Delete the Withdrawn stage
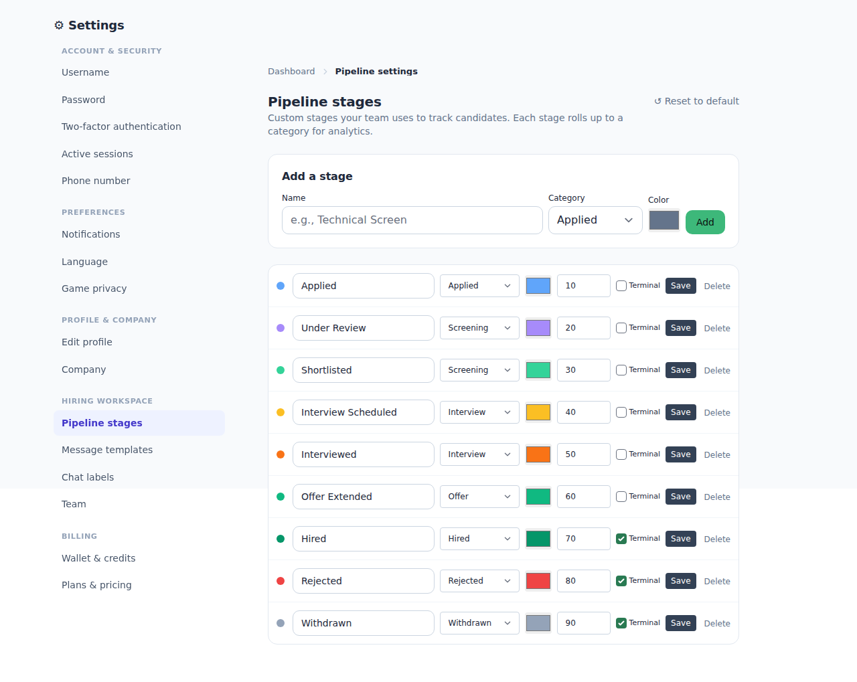Image resolution: width=857 pixels, height=682 pixels. click(x=717, y=623)
